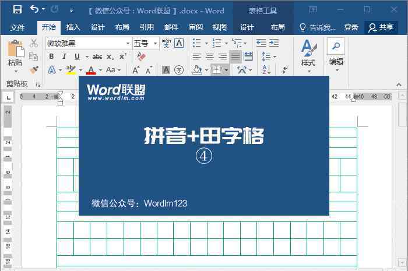The width and height of the screenshot is (408, 271).
Task: Apply distributed alignment
Action: pos(248,57)
